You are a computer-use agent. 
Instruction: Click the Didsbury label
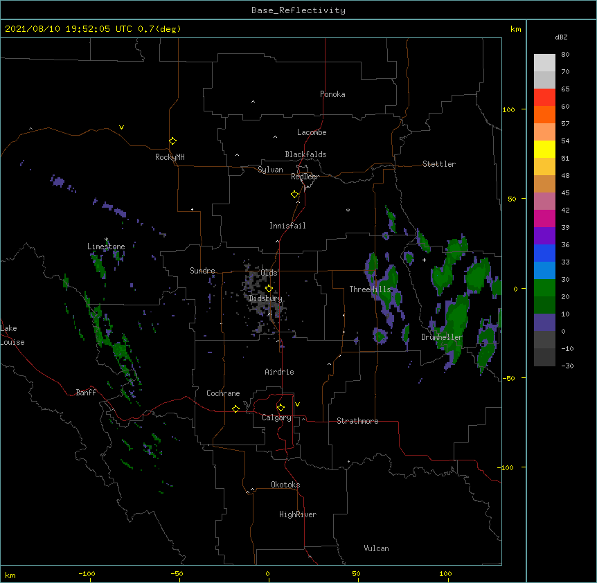(x=266, y=298)
